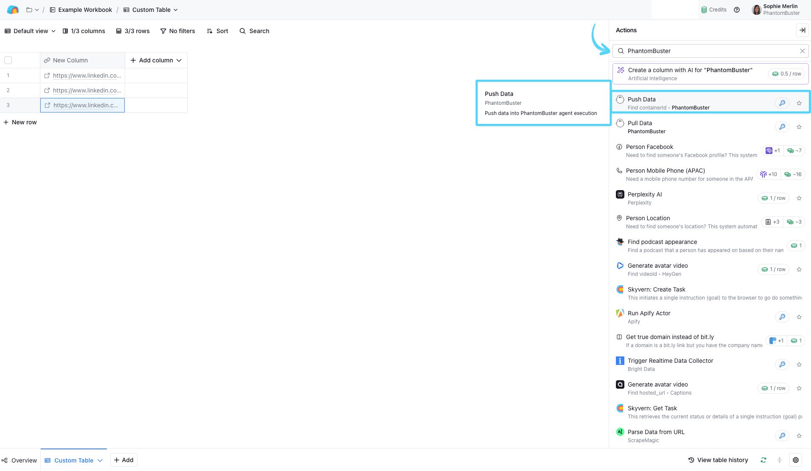Click the Clay rainbow logo

(x=13, y=10)
